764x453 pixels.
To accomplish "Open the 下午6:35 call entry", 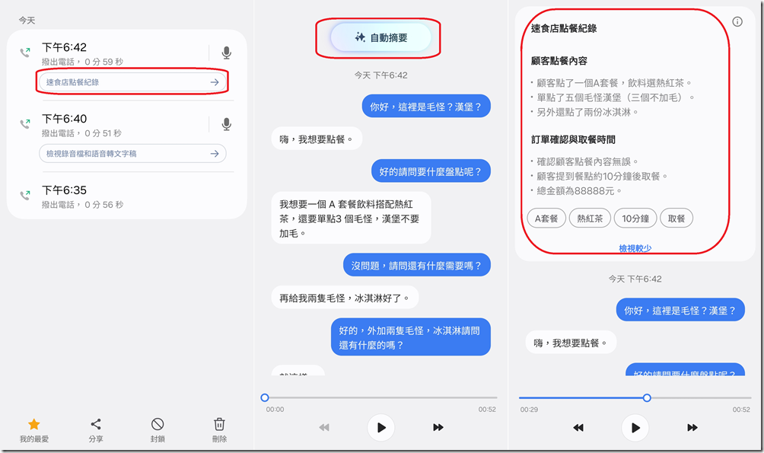I will 126,196.
